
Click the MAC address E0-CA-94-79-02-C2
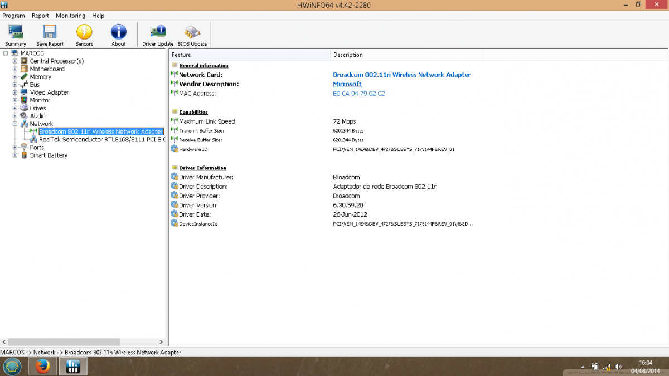coord(358,94)
